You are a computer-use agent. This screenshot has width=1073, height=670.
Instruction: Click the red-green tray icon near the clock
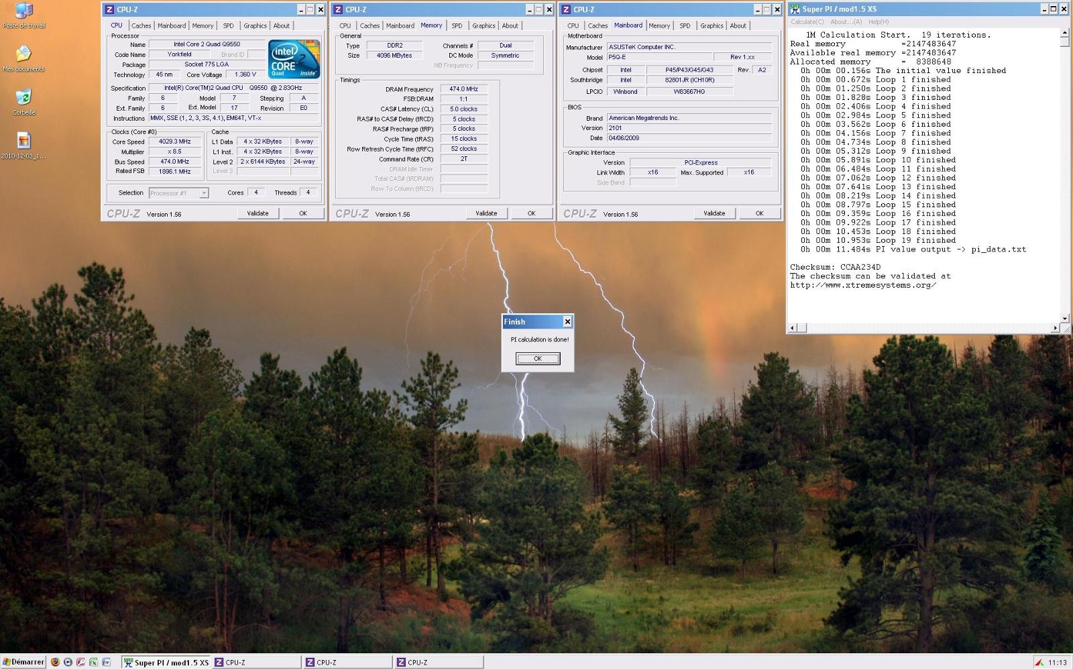click(1039, 663)
